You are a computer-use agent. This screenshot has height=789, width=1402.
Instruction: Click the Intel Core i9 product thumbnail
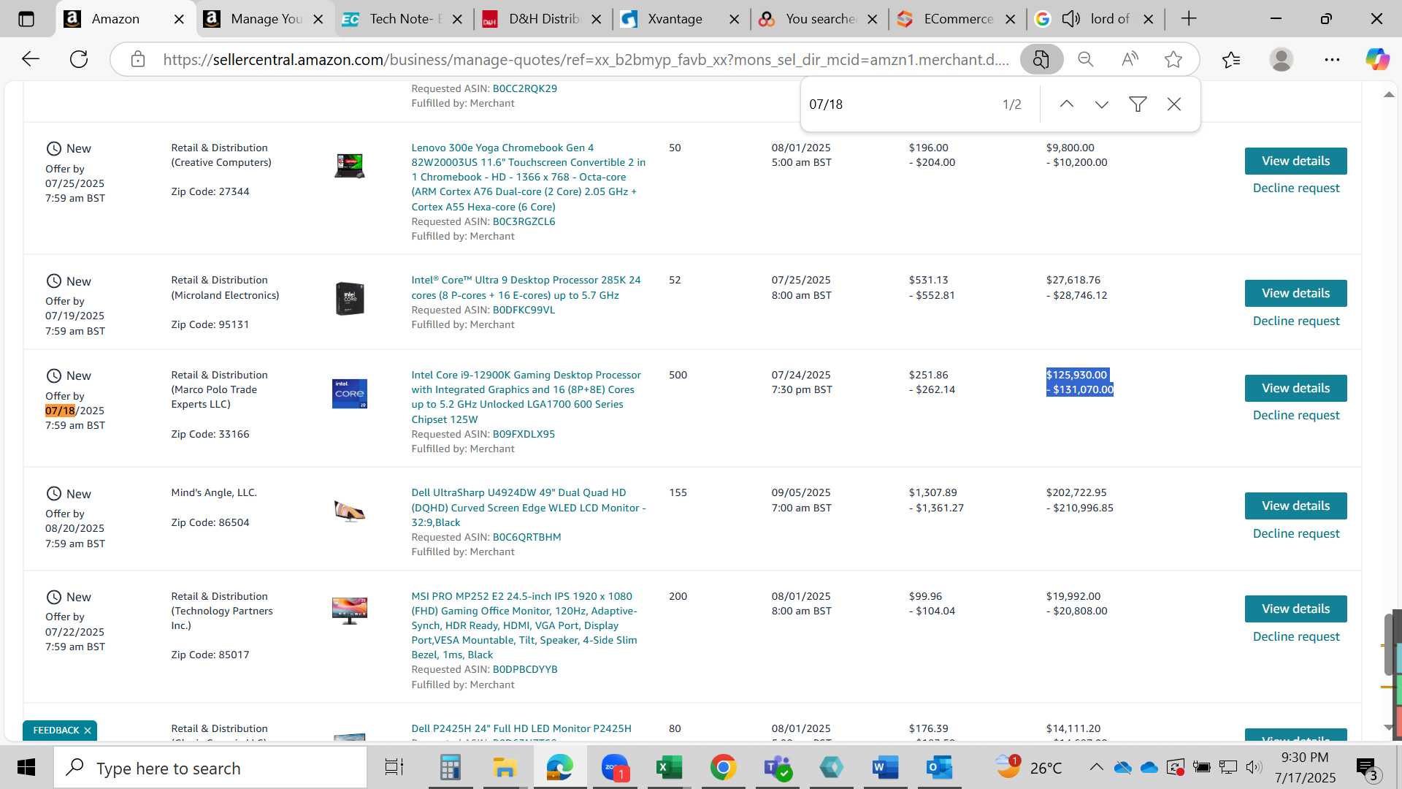(x=350, y=393)
